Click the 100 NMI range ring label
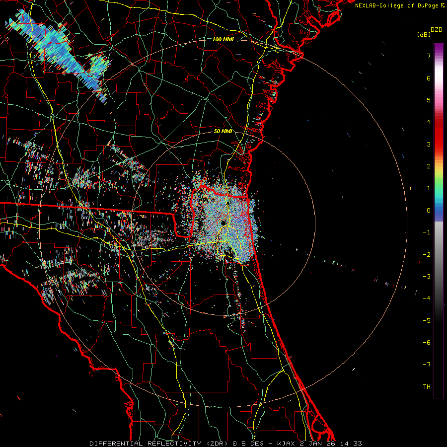The image size is (447, 447). (x=223, y=39)
